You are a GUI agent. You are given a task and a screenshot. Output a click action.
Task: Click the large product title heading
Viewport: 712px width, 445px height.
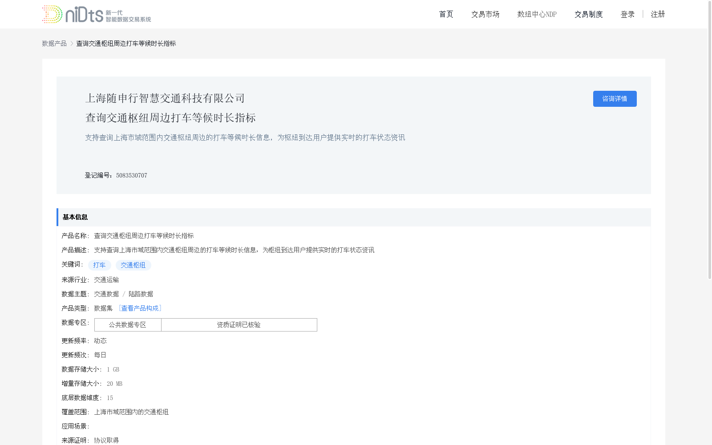[x=170, y=118]
